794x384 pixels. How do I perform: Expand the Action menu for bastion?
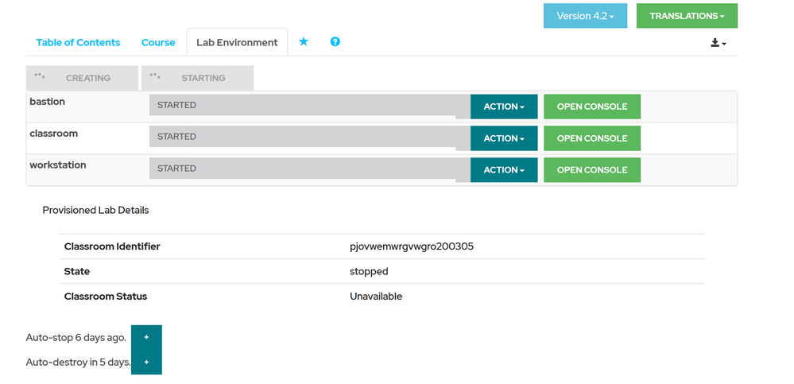tap(504, 107)
